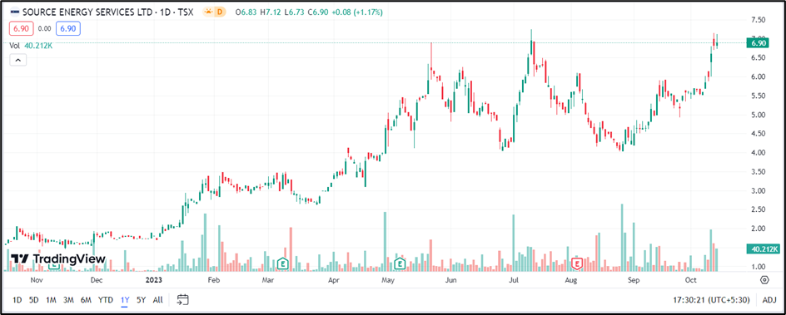The image size is (786, 315).
Task: Select the 5Y time range
Action: (142, 300)
